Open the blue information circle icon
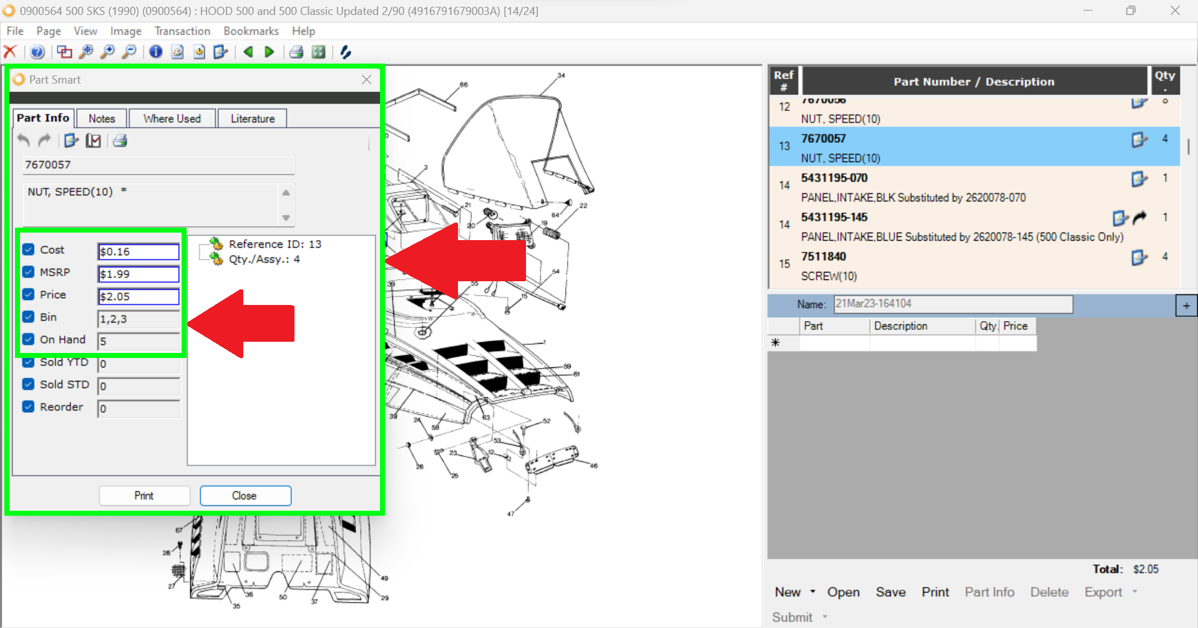The image size is (1198, 628). pyautogui.click(x=156, y=52)
